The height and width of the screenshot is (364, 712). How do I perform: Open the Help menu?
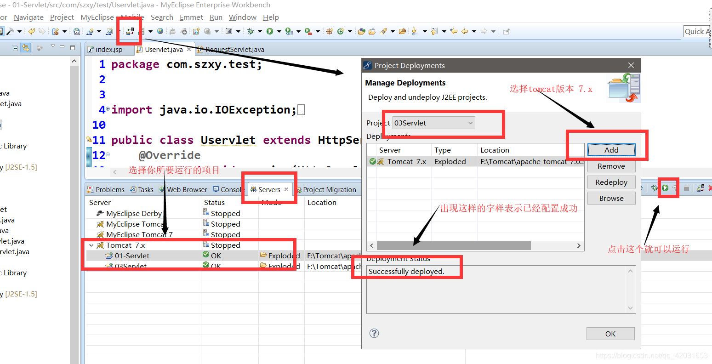[x=271, y=17]
